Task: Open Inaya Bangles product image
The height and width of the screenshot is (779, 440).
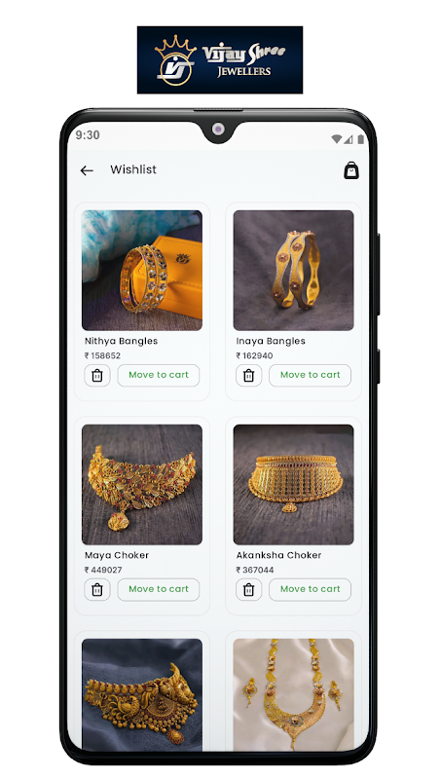Action: click(294, 271)
